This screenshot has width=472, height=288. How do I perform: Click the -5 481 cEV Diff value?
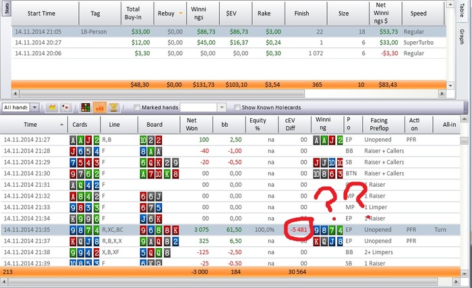click(299, 230)
